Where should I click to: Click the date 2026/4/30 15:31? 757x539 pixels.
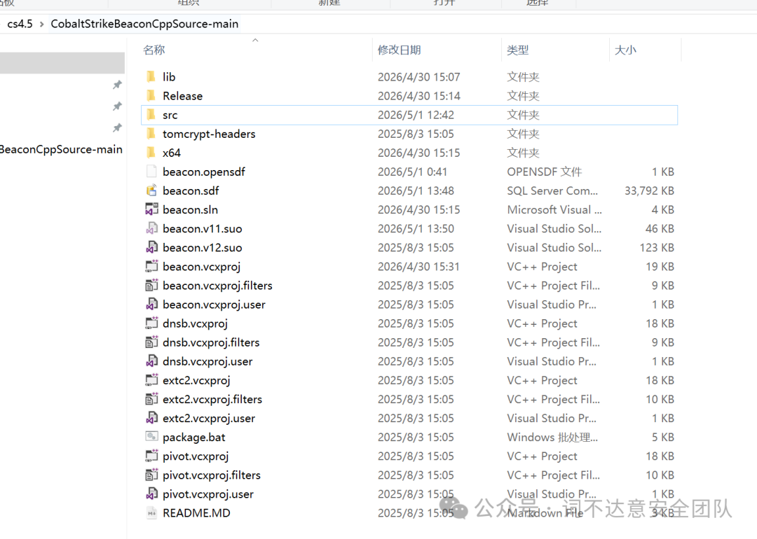(x=418, y=267)
